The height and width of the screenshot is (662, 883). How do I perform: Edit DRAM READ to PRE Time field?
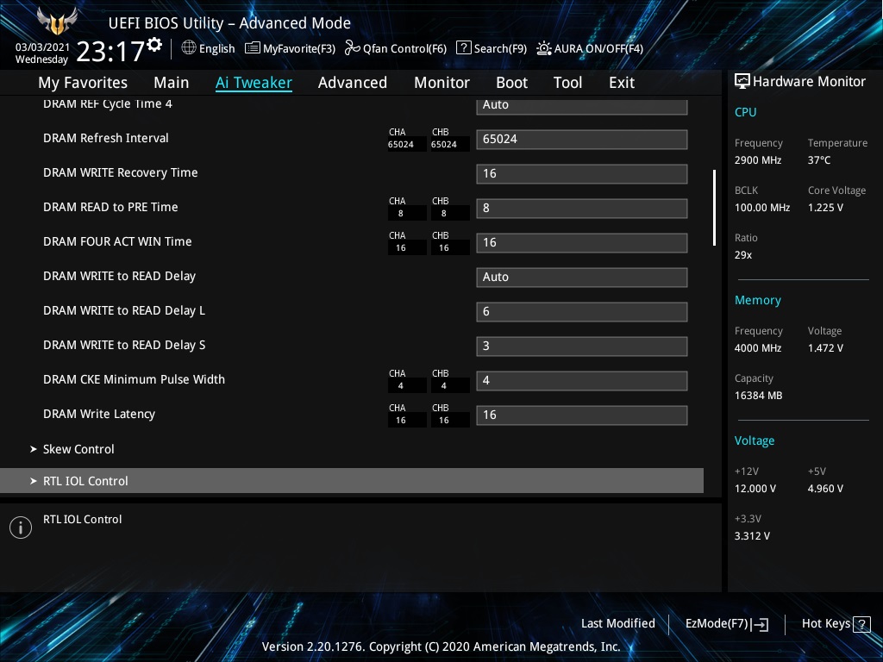pyautogui.click(x=582, y=208)
